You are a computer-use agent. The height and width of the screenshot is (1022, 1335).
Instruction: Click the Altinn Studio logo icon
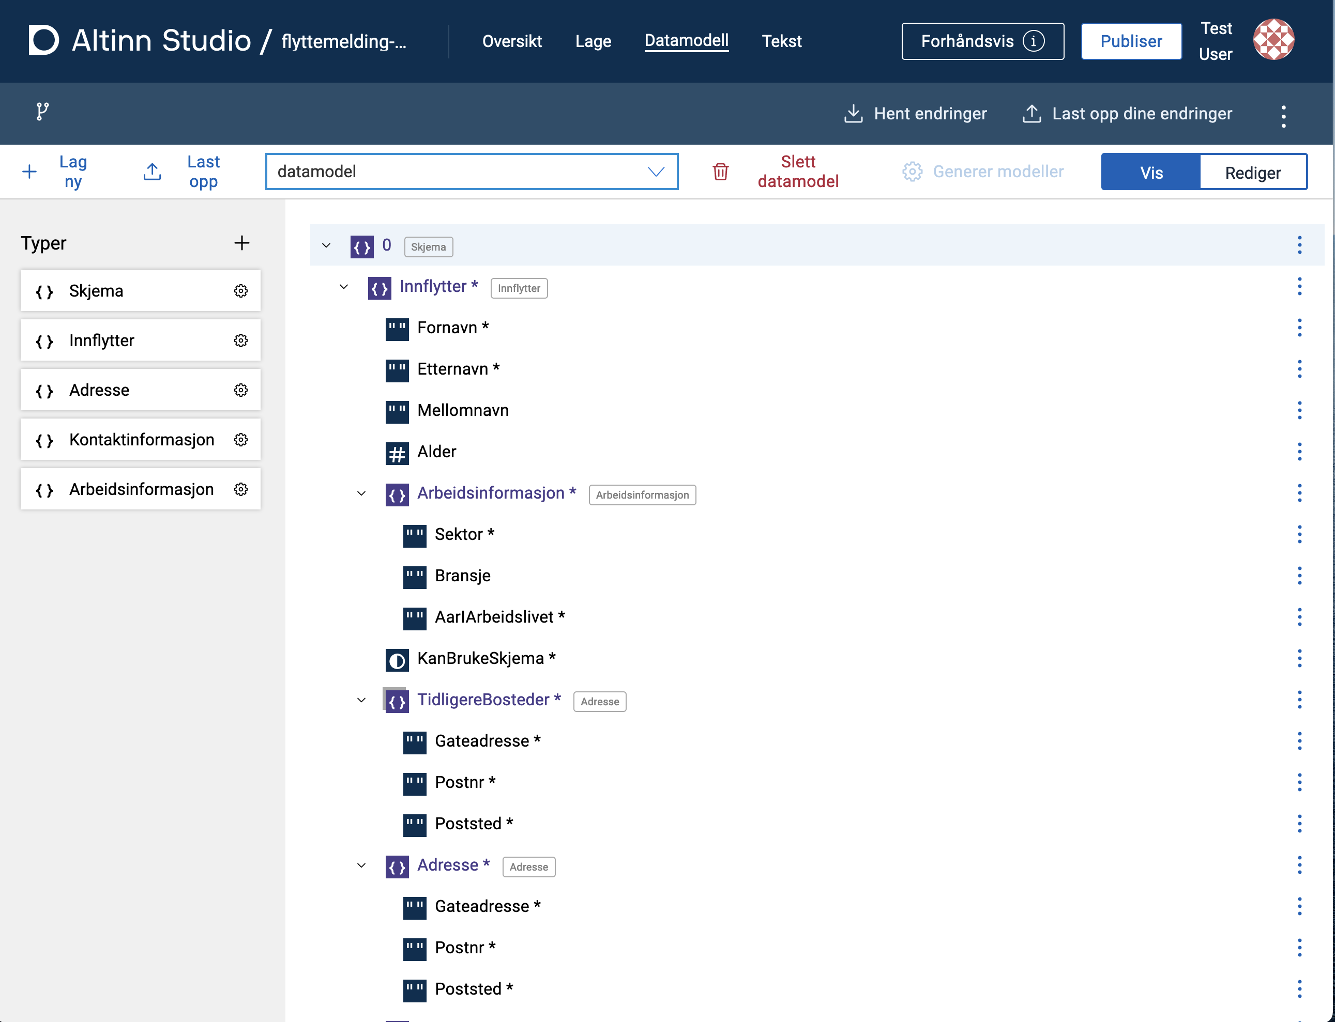[44, 40]
